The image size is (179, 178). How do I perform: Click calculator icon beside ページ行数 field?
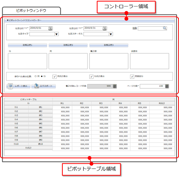tap(167, 86)
